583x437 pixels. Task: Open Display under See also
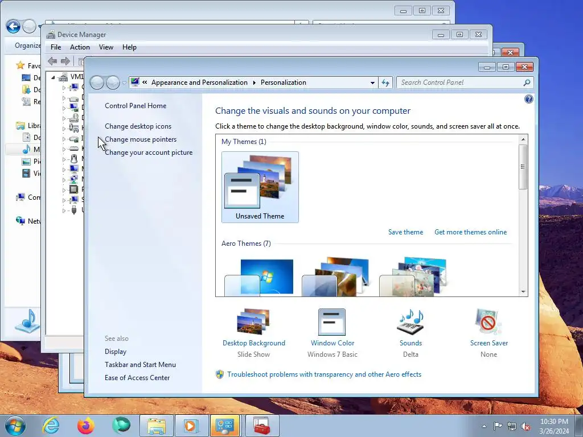115,352
